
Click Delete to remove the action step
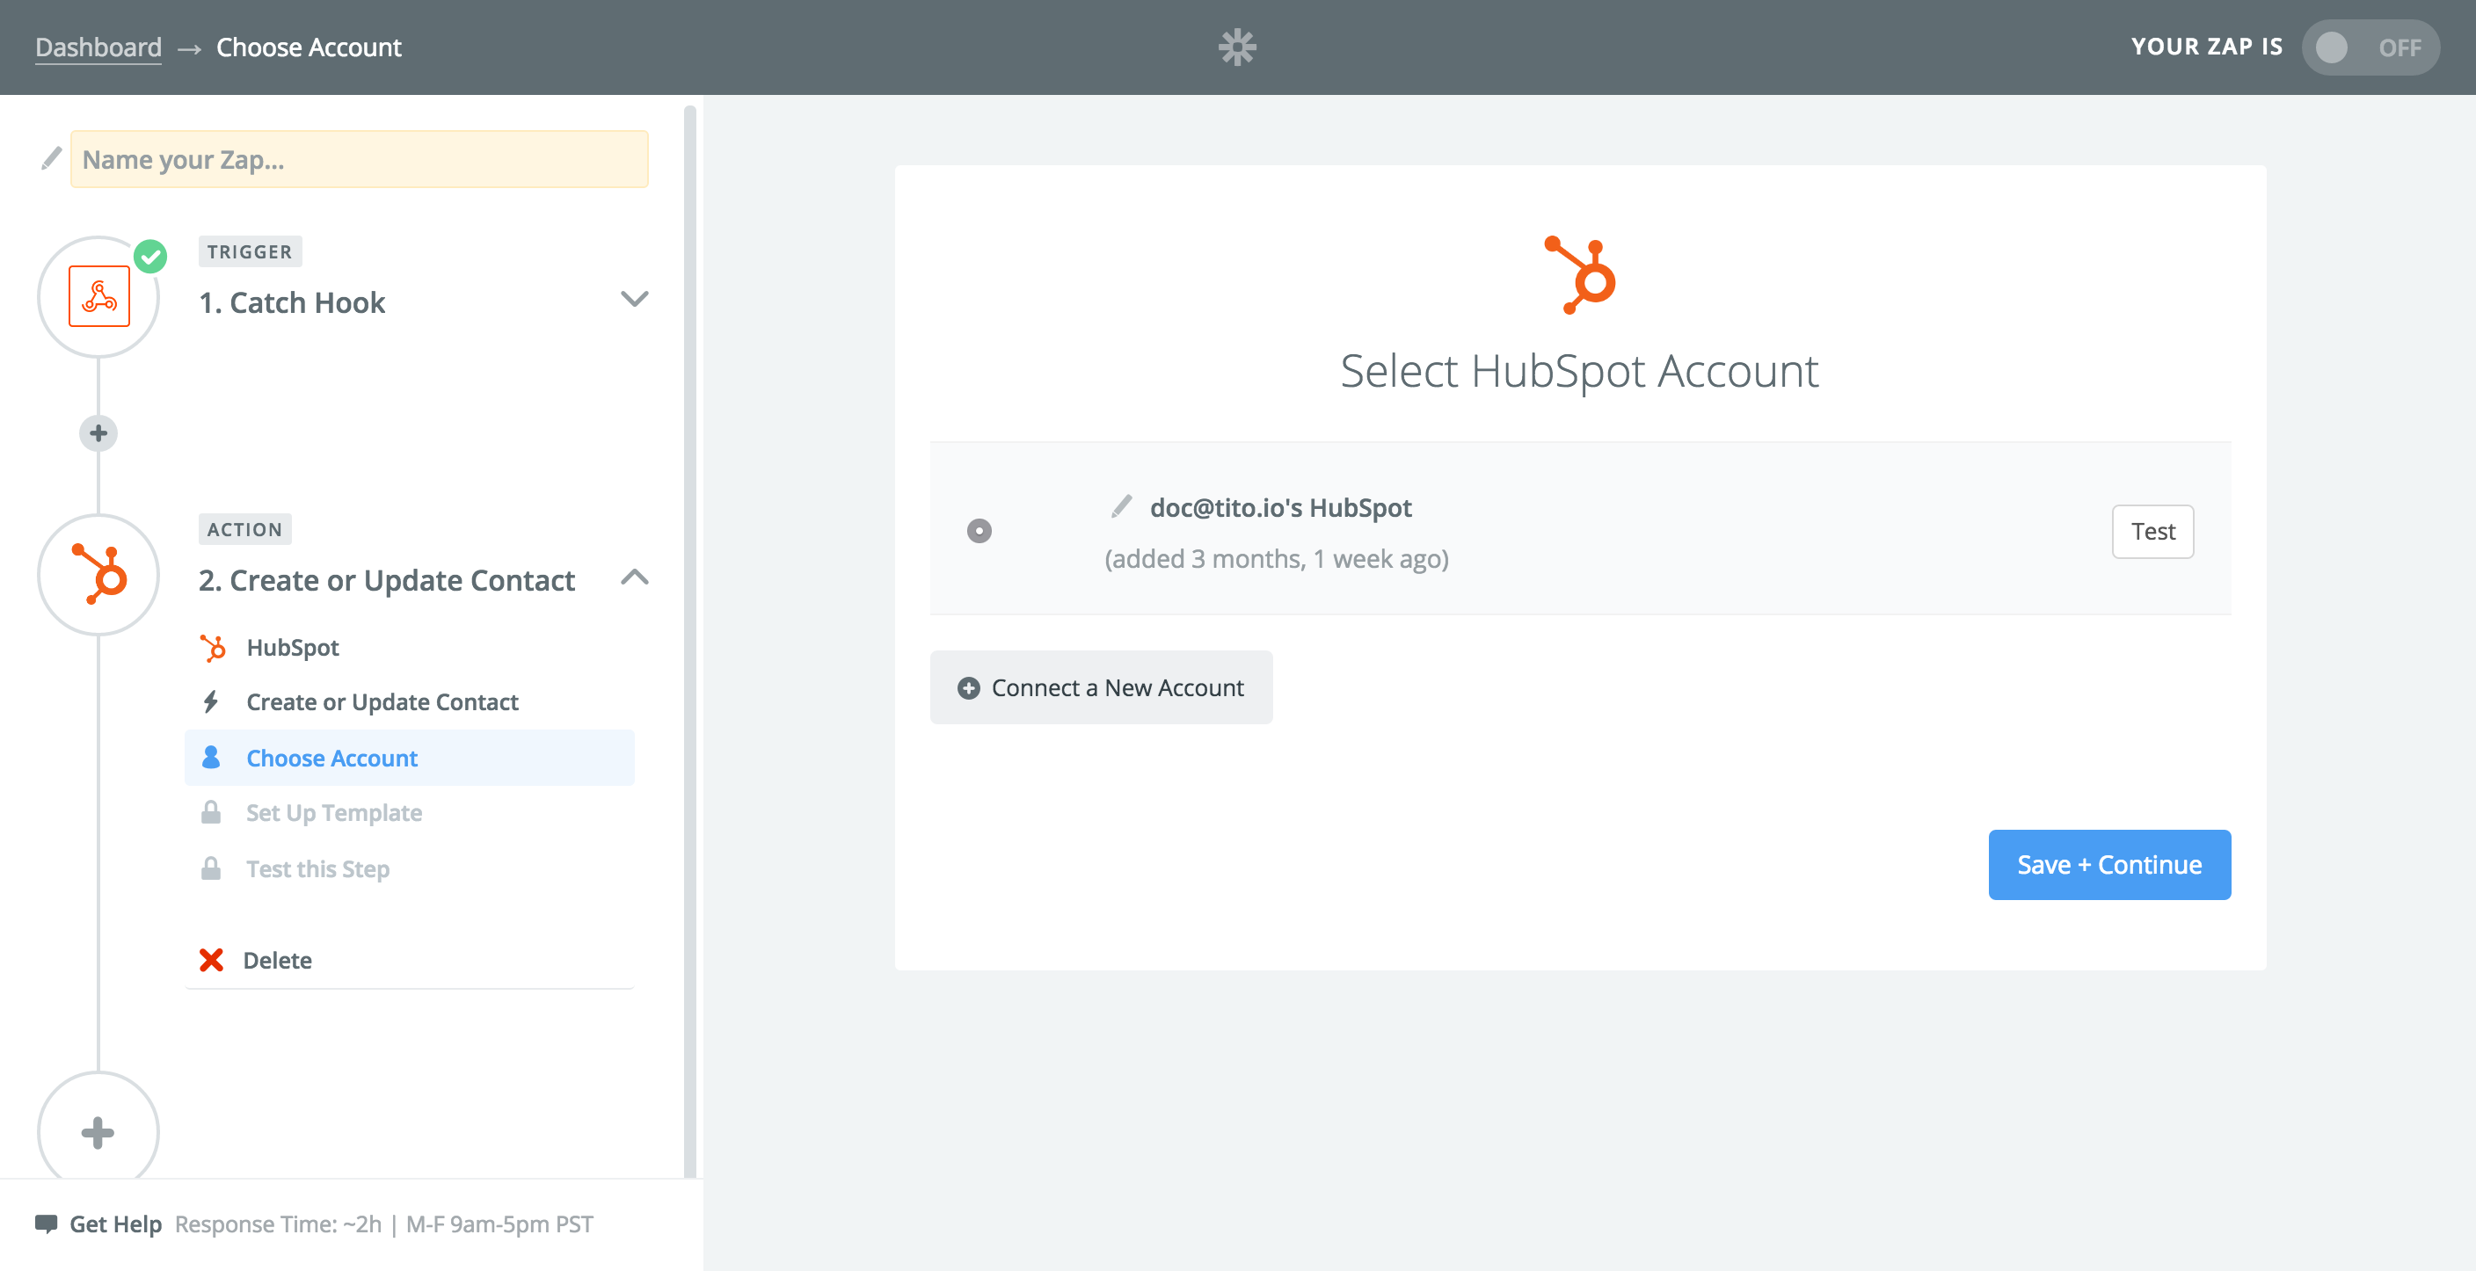pos(277,960)
